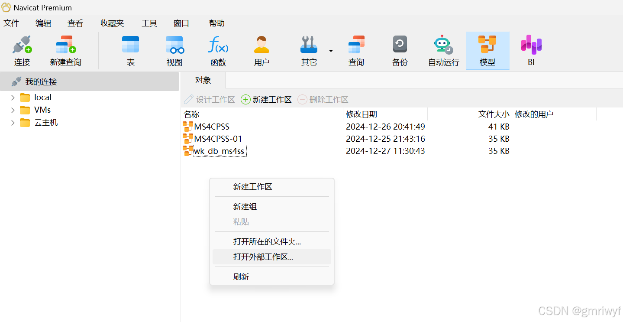This screenshot has height=322, width=623.
Task: Select the 模型 (Model) toolbar icon
Action: pyautogui.click(x=487, y=45)
